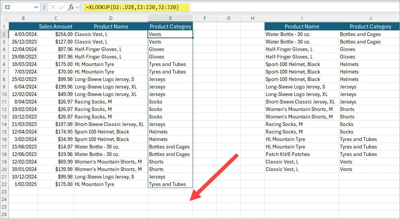
Task: Select Short-Sleeve Classic Jersey, XL in column I
Action: tap(302, 102)
